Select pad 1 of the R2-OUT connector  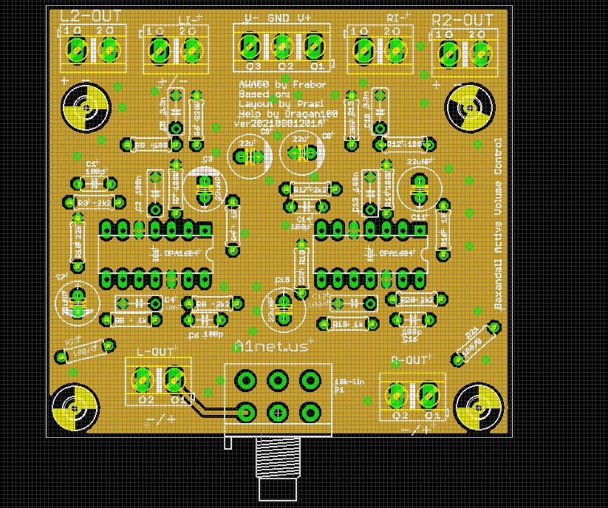tap(448, 54)
